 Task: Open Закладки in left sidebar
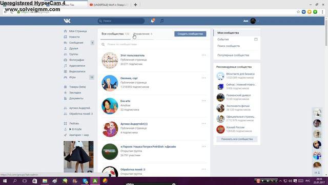(75, 92)
